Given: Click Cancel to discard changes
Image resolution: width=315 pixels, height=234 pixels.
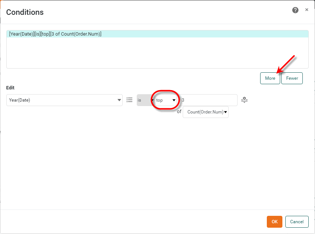Looking at the screenshot, I should (296, 221).
